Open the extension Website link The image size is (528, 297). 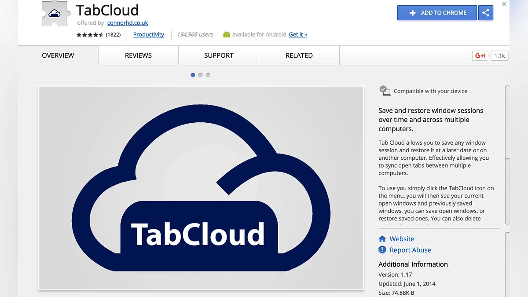click(402, 239)
